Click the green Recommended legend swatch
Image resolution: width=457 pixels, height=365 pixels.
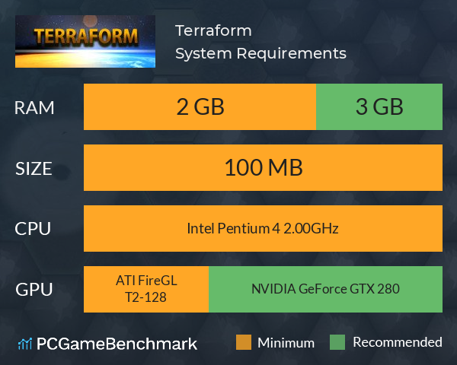coord(337,342)
